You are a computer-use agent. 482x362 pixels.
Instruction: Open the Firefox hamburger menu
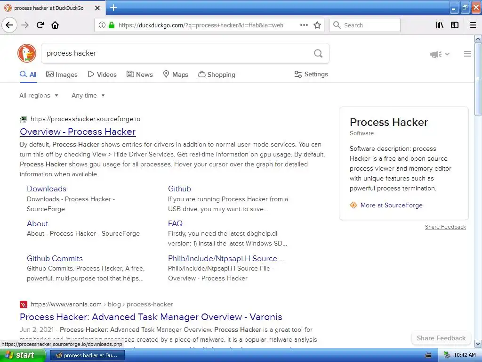click(473, 25)
